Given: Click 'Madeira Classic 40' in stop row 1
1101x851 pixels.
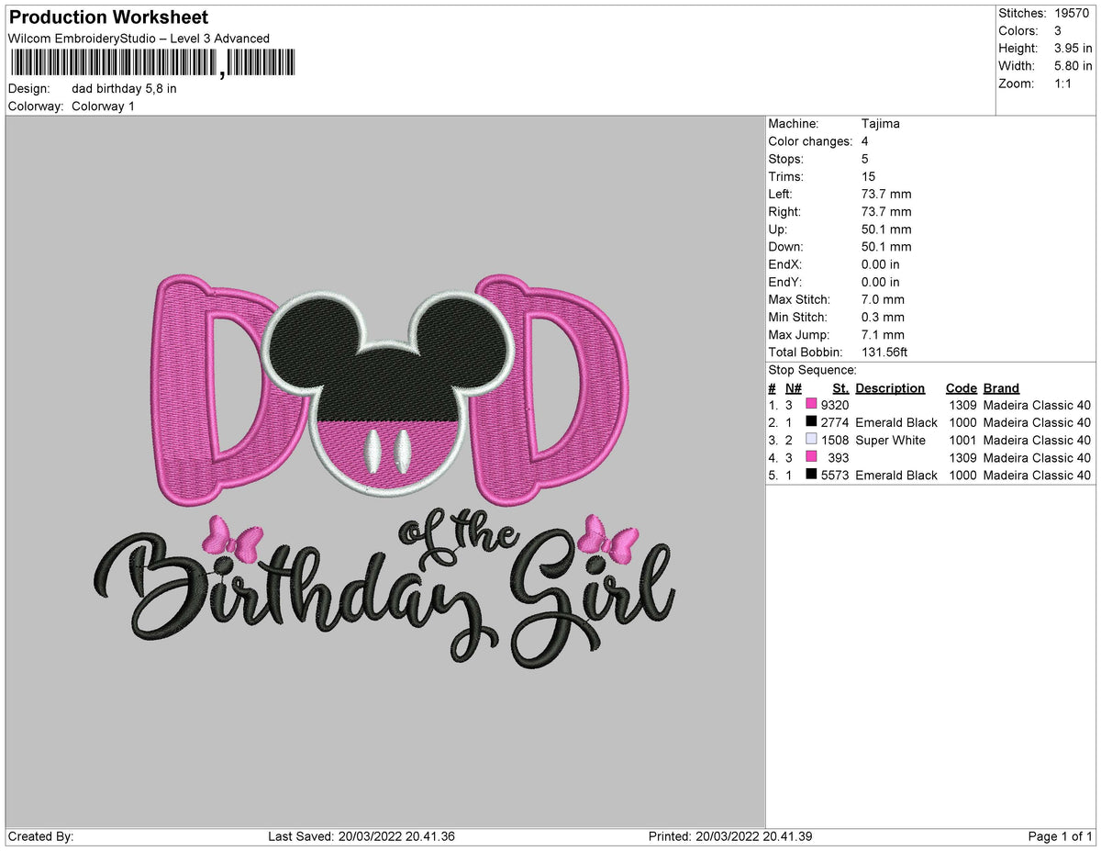Looking at the screenshot, I should pyautogui.click(x=1037, y=405).
